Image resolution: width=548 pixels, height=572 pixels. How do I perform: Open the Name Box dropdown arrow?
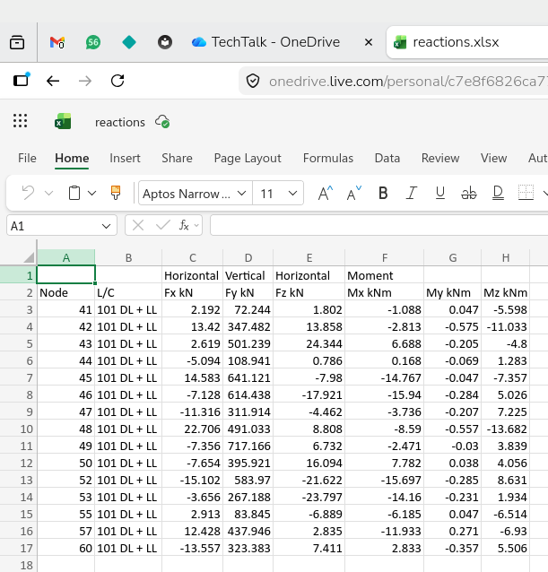(x=106, y=226)
